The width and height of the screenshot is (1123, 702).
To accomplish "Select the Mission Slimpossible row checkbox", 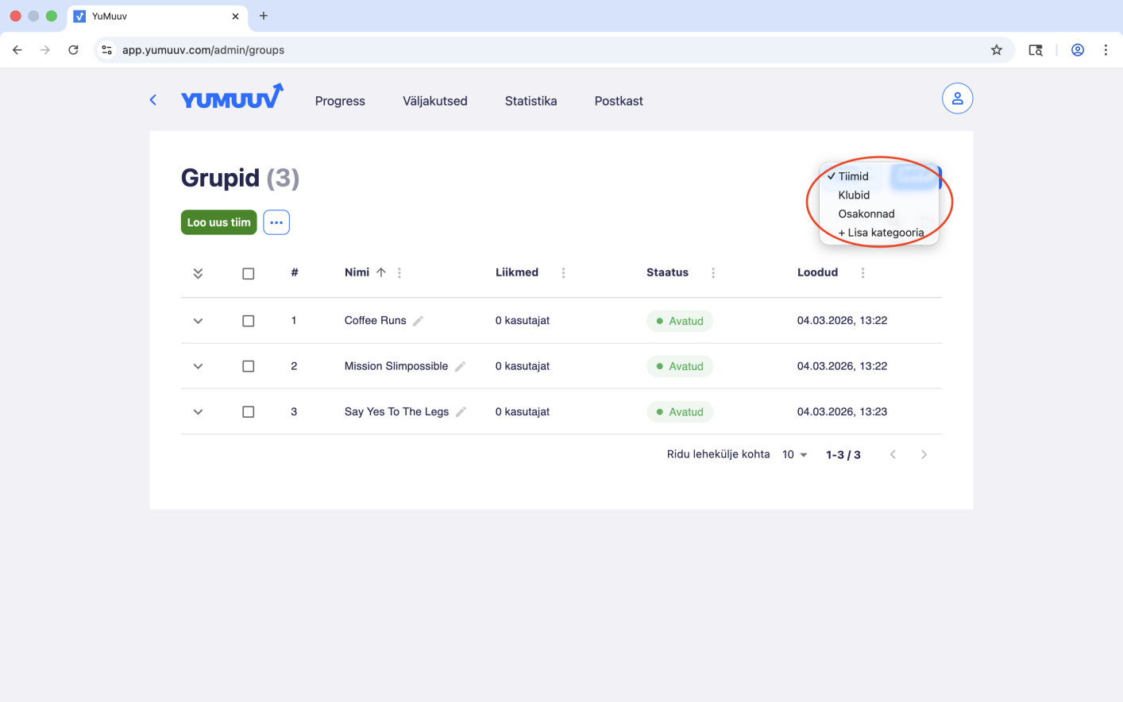I will (x=249, y=366).
